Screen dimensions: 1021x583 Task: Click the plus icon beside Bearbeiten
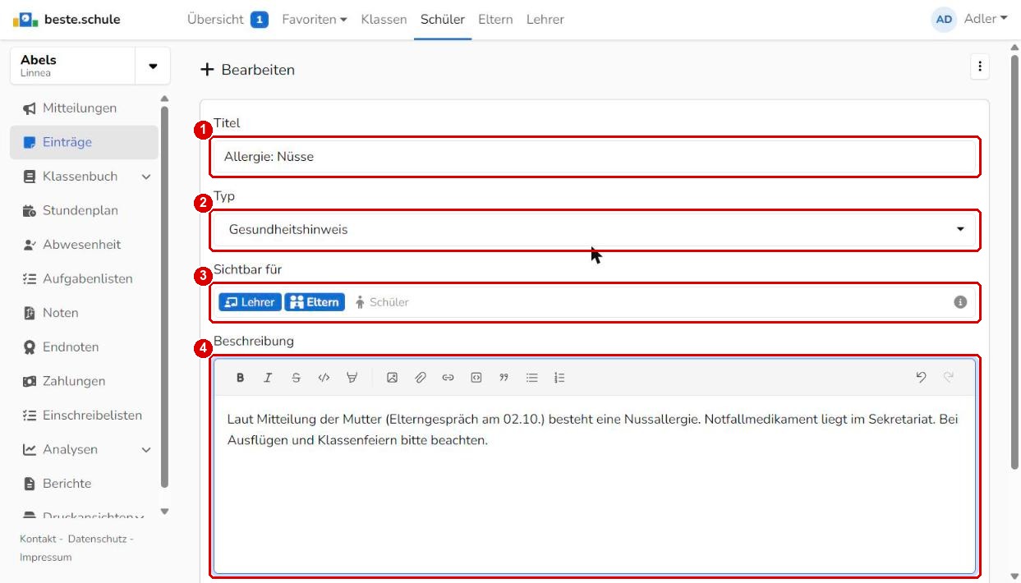(207, 70)
